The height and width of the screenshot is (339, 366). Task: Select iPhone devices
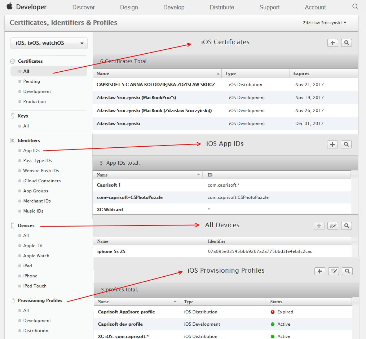point(30,276)
